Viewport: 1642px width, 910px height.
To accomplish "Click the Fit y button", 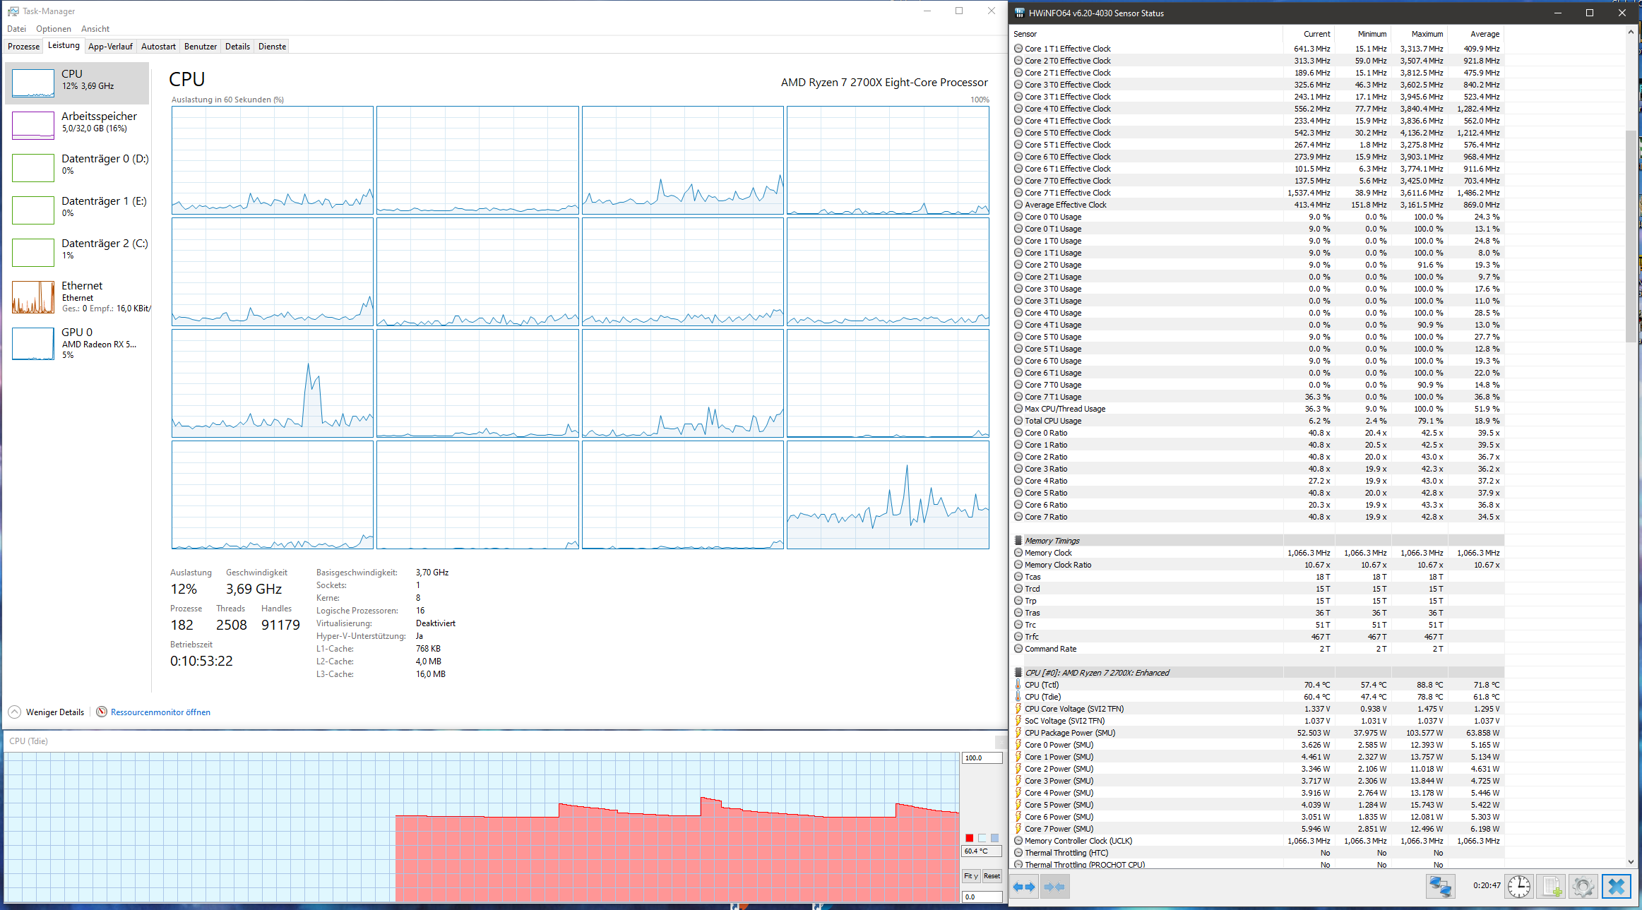I will (x=971, y=876).
